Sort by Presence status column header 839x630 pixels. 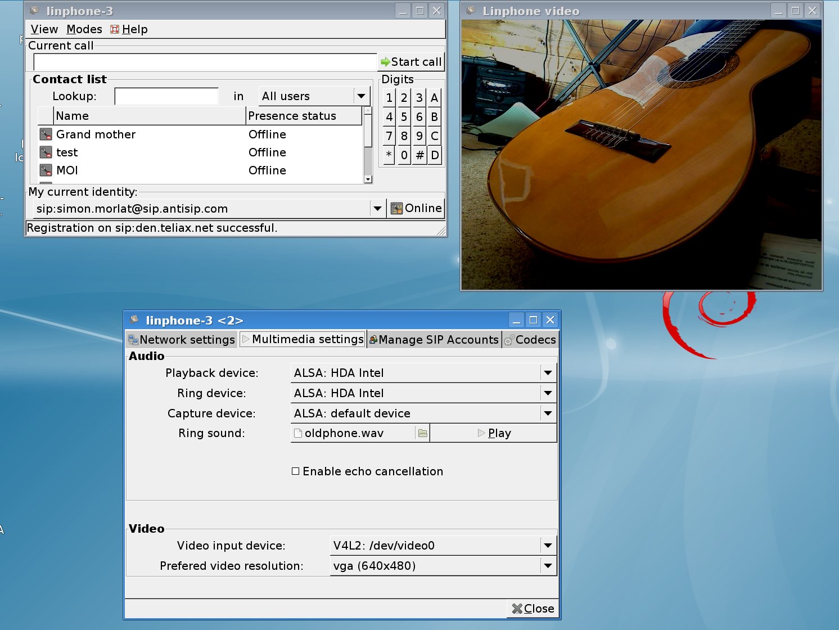coord(304,116)
